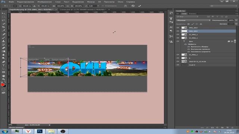
Task: Click the foreground red color swatch
Action: click(x=3, y=84)
